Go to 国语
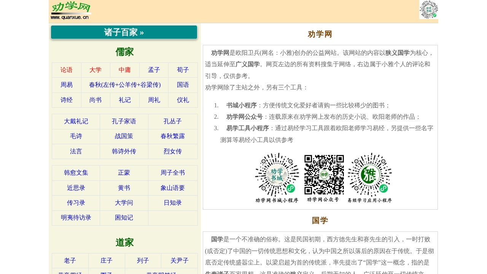 point(183,85)
